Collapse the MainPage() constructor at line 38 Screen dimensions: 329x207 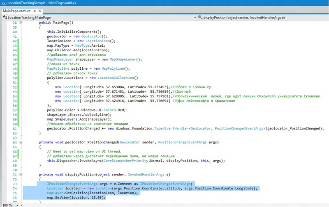coord(21,23)
